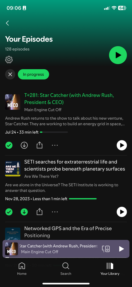Switch to Search tab
Screen dimensions: 132x287
point(66,269)
